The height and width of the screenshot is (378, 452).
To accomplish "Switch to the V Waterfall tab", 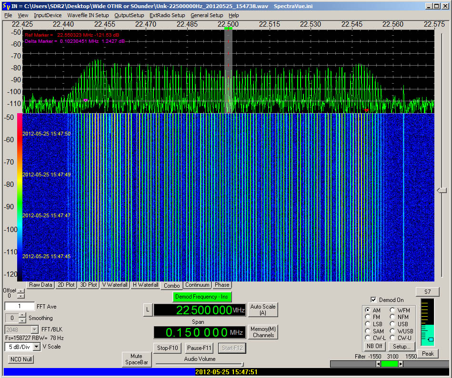I will coord(115,285).
